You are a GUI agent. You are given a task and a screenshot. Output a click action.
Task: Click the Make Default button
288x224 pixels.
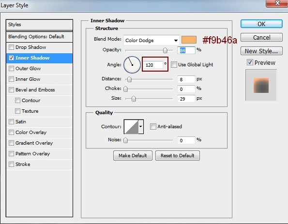(133, 155)
